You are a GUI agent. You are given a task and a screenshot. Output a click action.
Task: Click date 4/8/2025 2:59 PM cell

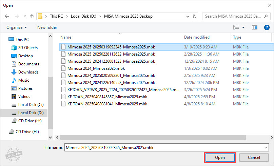point(199,97)
